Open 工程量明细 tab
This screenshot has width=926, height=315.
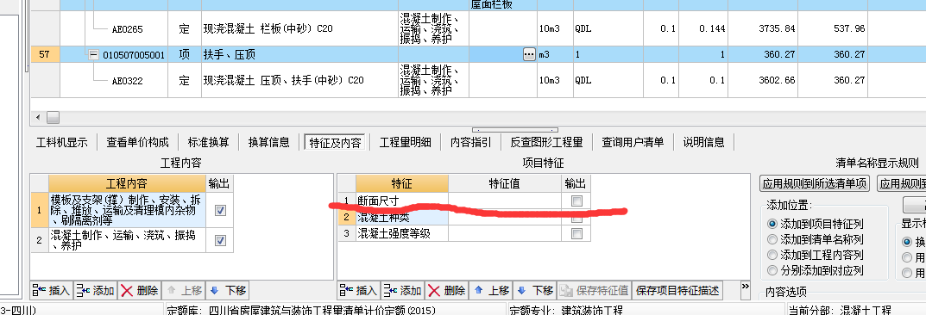[x=405, y=142]
